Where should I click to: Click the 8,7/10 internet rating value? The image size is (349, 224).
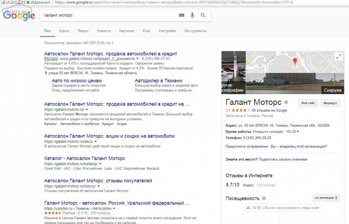pyautogui.click(x=232, y=185)
